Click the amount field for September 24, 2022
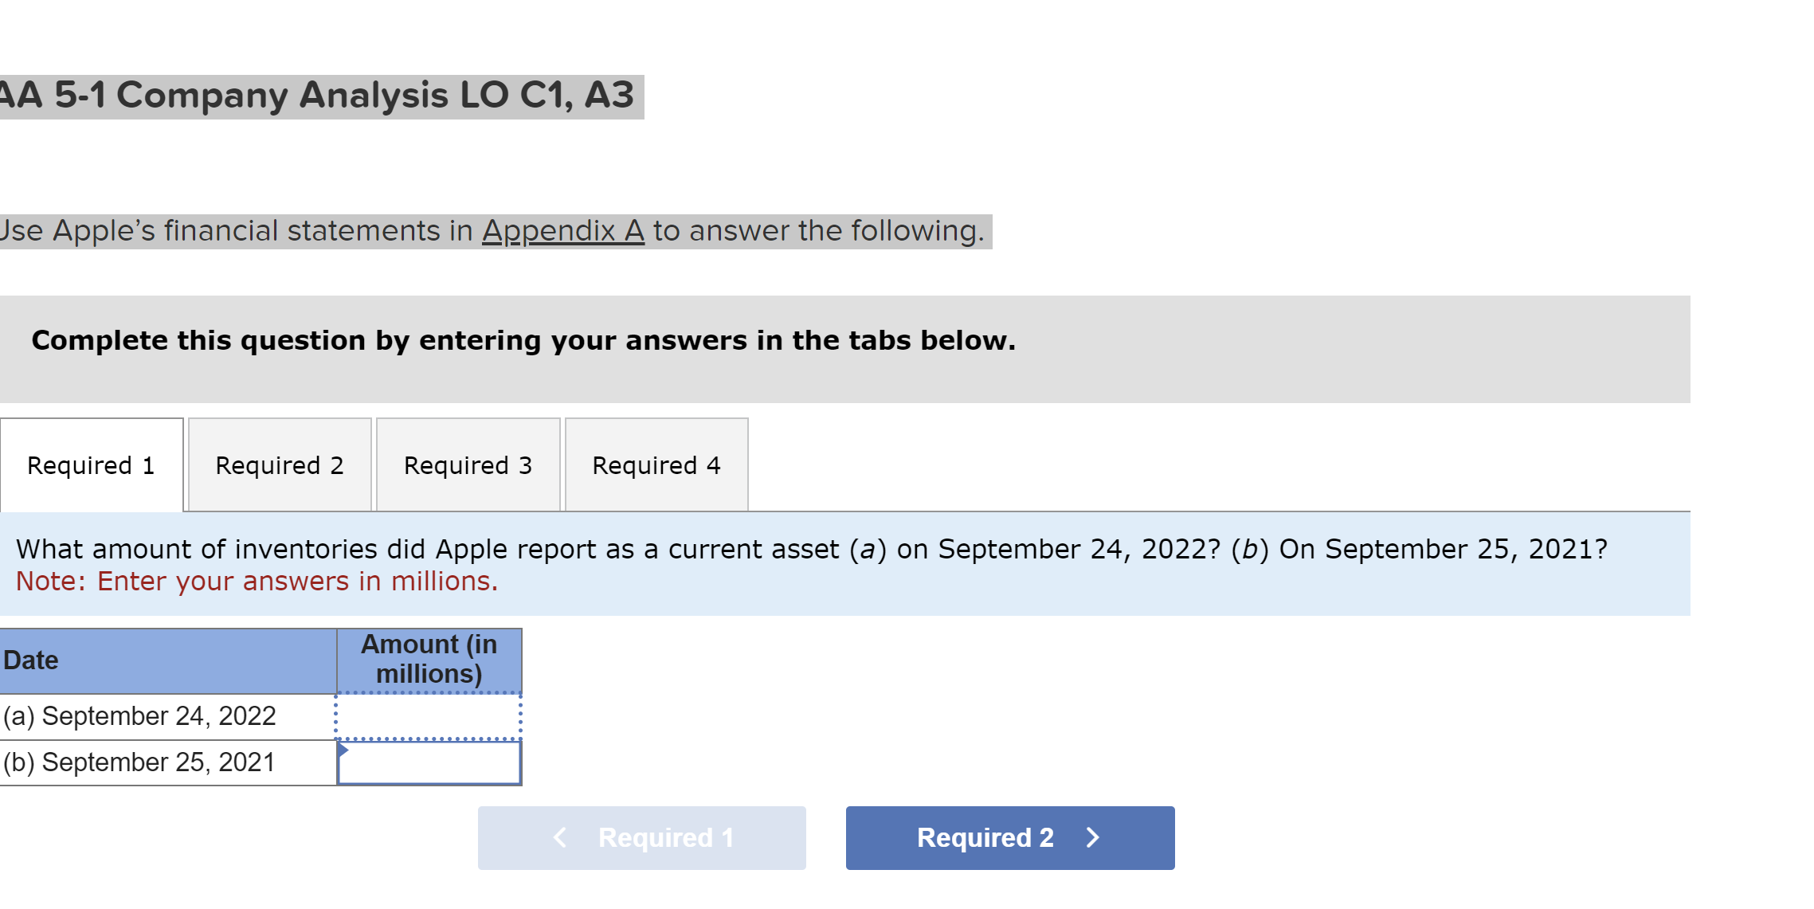 (429, 715)
